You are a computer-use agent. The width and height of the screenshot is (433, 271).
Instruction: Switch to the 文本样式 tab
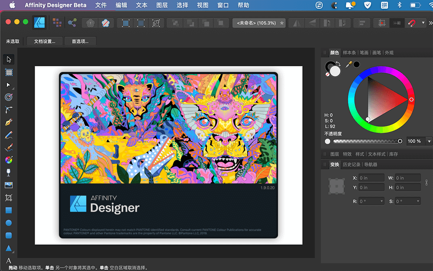click(376, 154)
